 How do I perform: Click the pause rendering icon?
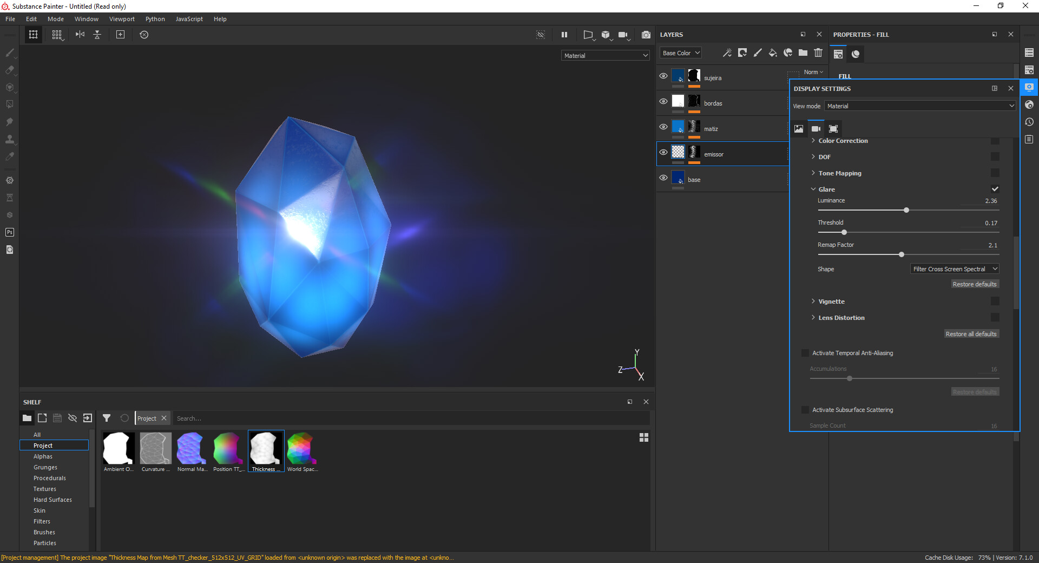click(564, 35)
